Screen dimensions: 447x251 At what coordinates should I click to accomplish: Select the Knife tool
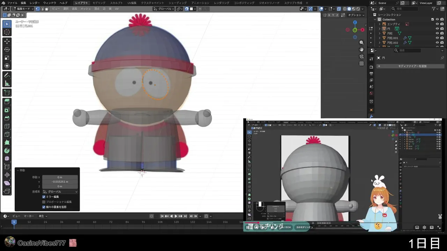coord(7,135)
